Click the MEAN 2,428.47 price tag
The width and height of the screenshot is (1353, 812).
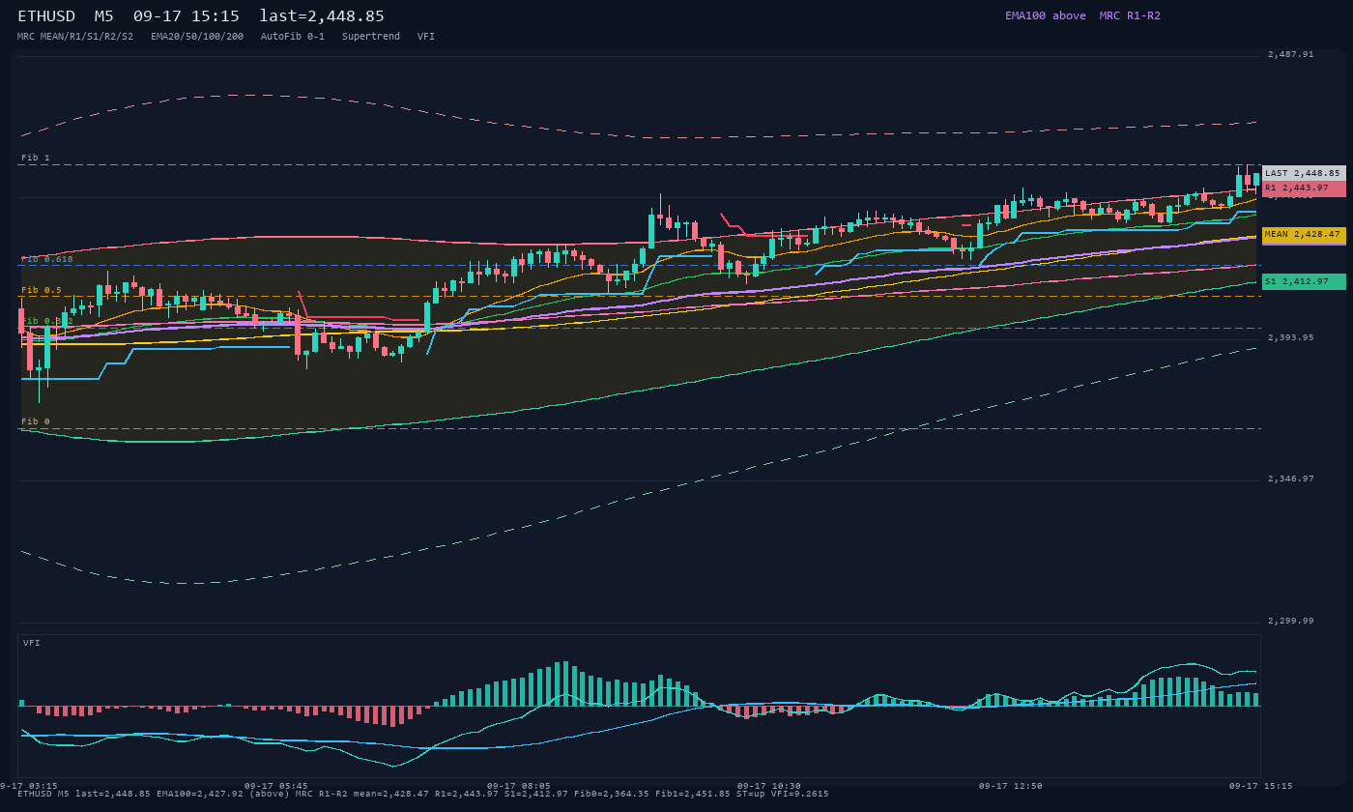(x=1304, y=235)
